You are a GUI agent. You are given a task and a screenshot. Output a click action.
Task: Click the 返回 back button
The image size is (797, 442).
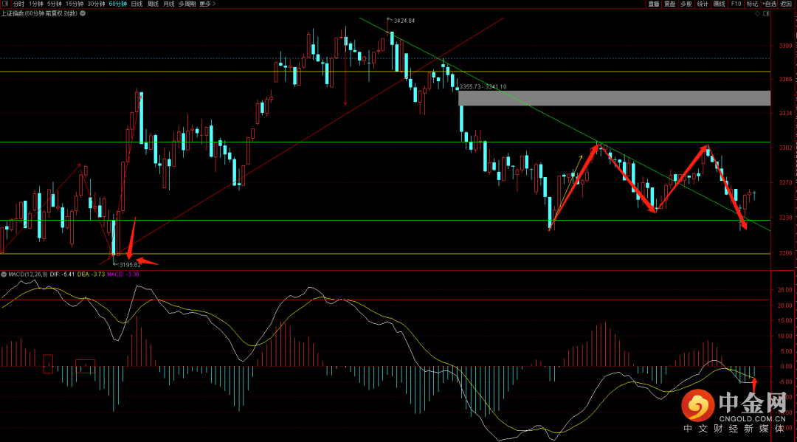(787, 4)
